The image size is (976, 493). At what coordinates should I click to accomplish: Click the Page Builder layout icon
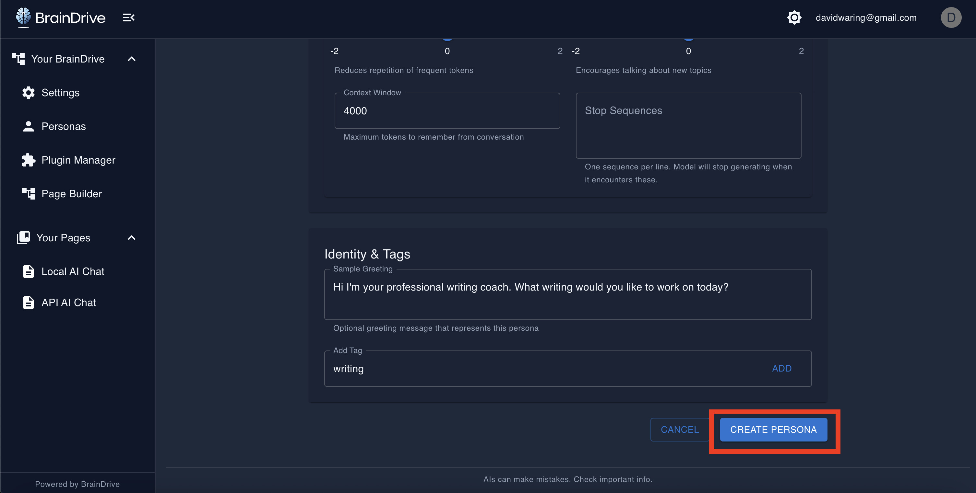point(29,194)
